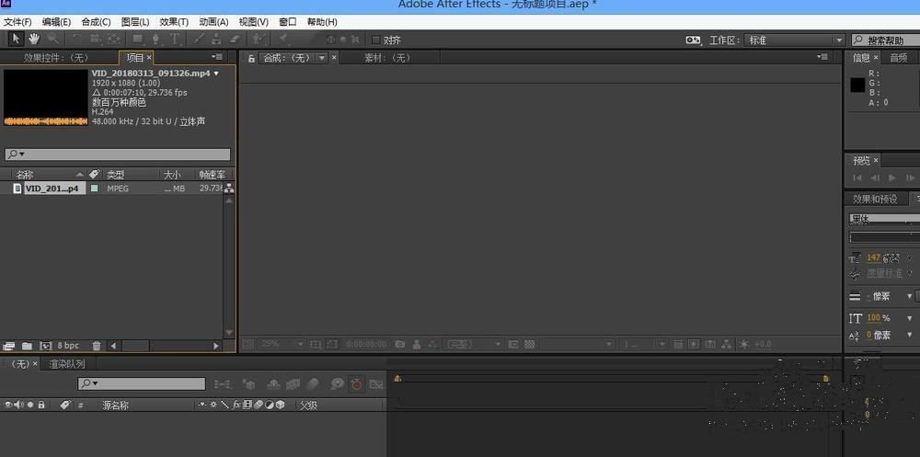
Task: Click the 8 bpc color depth button
Action: pos(68,346)
